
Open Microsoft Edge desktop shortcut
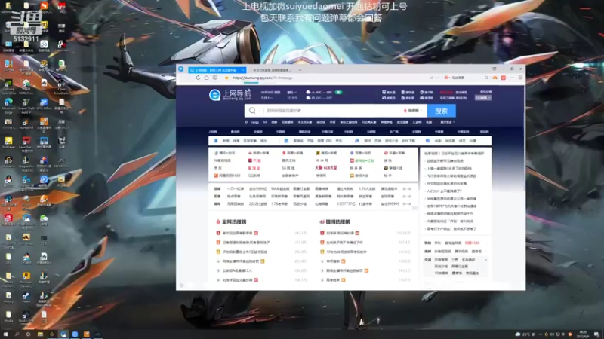pyautogui.click(x=8, y=105)
